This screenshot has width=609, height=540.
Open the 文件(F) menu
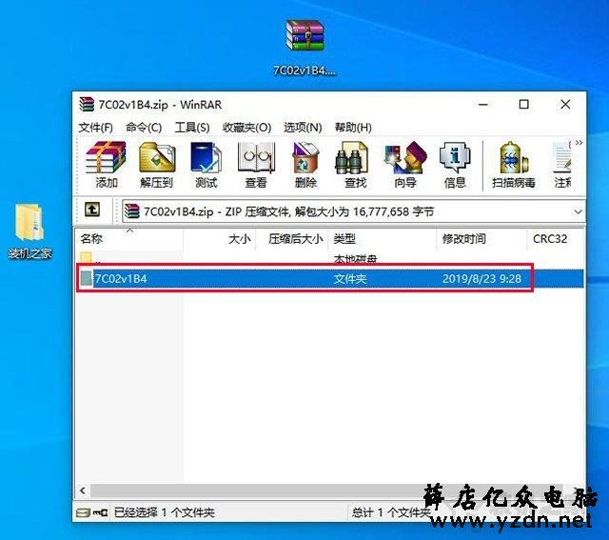(x=95, y=127)
